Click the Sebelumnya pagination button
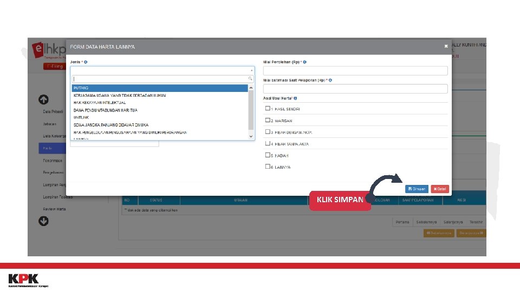The image size is (520, 292). click(x=426, y=222)
